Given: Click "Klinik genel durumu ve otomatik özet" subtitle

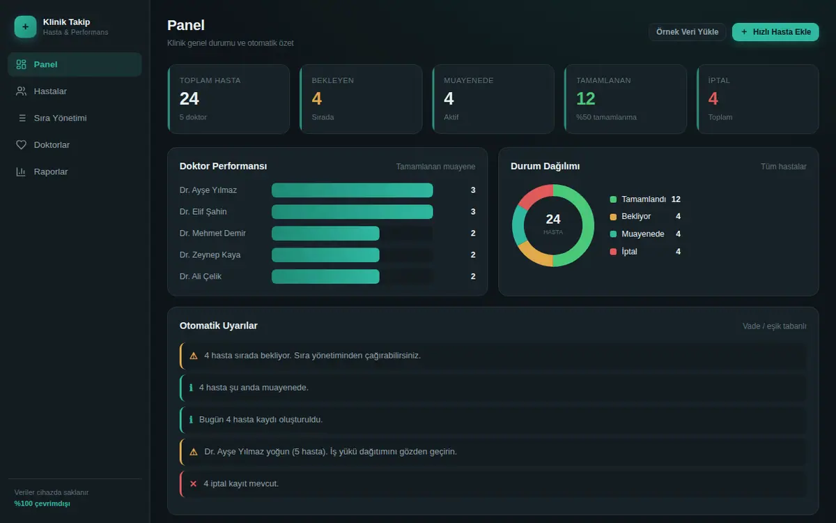Looking at the screenshot, I should pyautogui.click(x=231, y=43).
